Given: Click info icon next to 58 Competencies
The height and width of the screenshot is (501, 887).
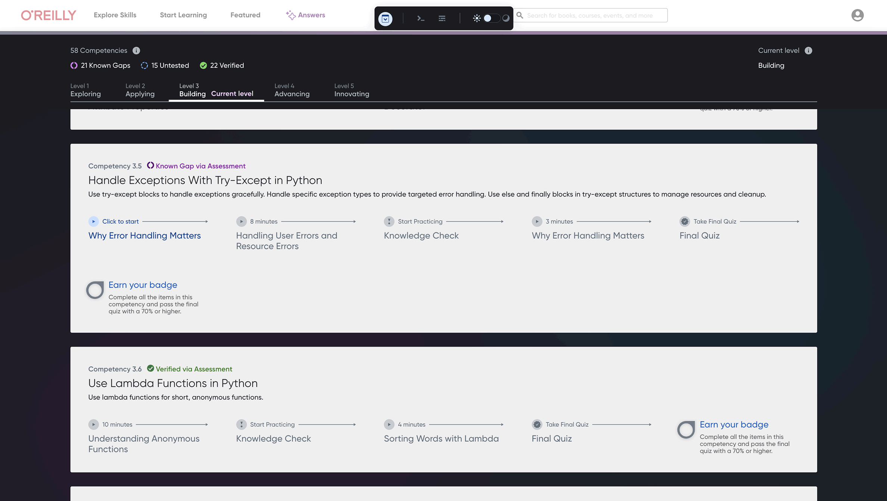Looking at the screenshot, I should tap(136, 50).
